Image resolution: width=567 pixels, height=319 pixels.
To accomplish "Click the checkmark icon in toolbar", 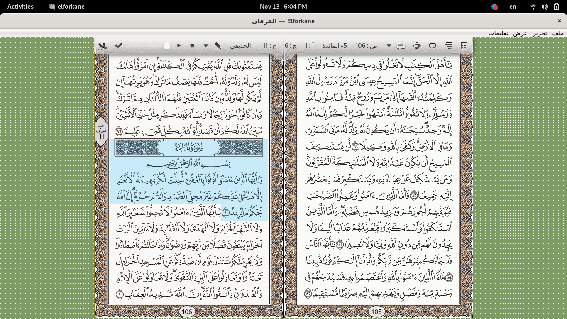I will [x=119, y=46].
